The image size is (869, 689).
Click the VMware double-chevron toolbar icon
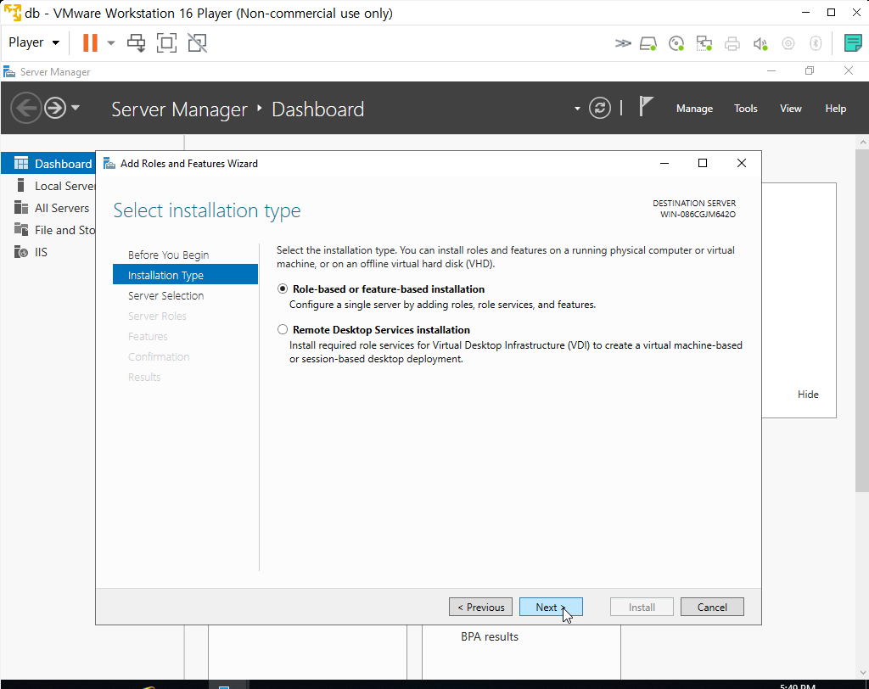tap(623, 43)
